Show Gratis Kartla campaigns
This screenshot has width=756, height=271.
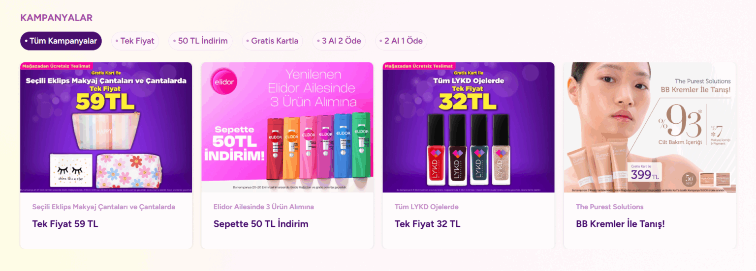(x=272, y=41)
